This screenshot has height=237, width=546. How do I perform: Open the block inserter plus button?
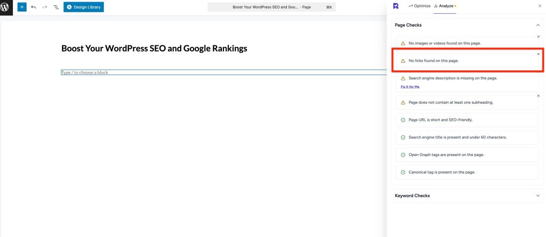coord(22,7)
